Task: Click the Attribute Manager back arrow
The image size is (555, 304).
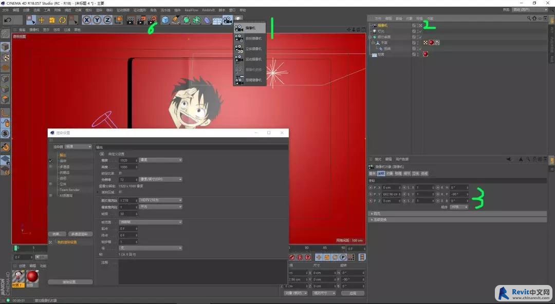Action: click(509, 159)
